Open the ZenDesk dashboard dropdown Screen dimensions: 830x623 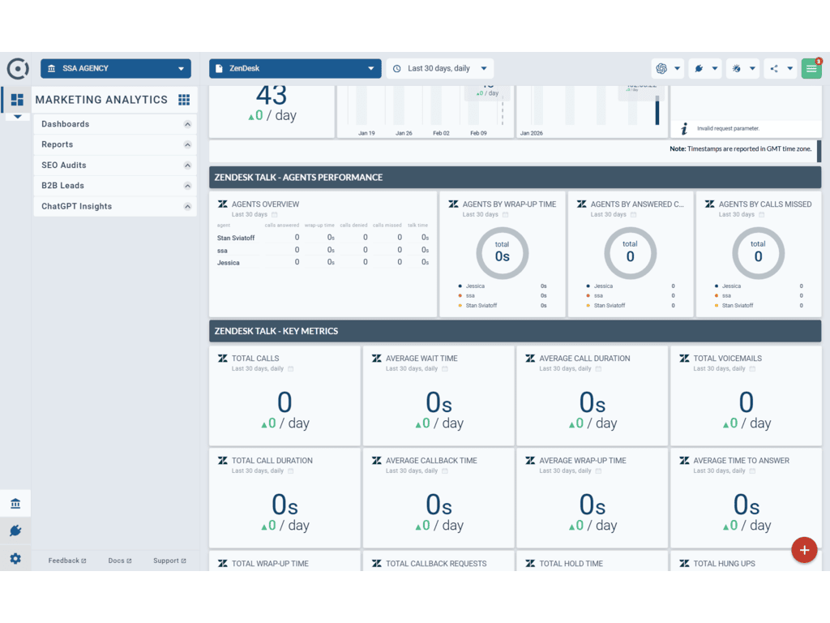coord(295,69)
